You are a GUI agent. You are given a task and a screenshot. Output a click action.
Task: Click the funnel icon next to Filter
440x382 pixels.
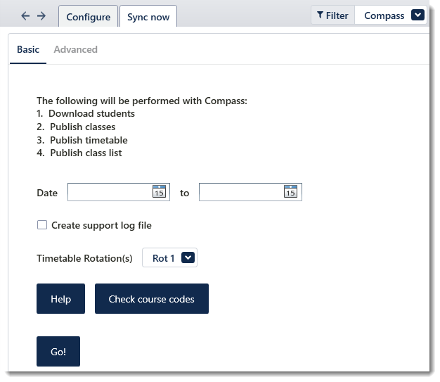coord(320,15)
